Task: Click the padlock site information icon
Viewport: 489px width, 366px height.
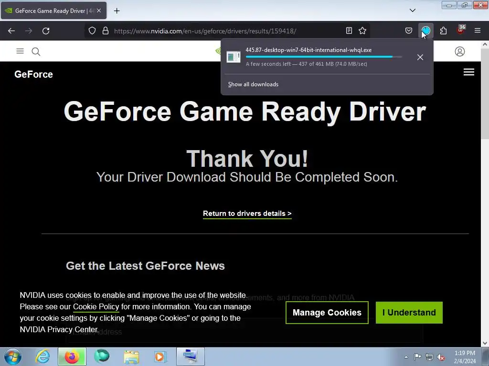Action: tap(106, 31)
